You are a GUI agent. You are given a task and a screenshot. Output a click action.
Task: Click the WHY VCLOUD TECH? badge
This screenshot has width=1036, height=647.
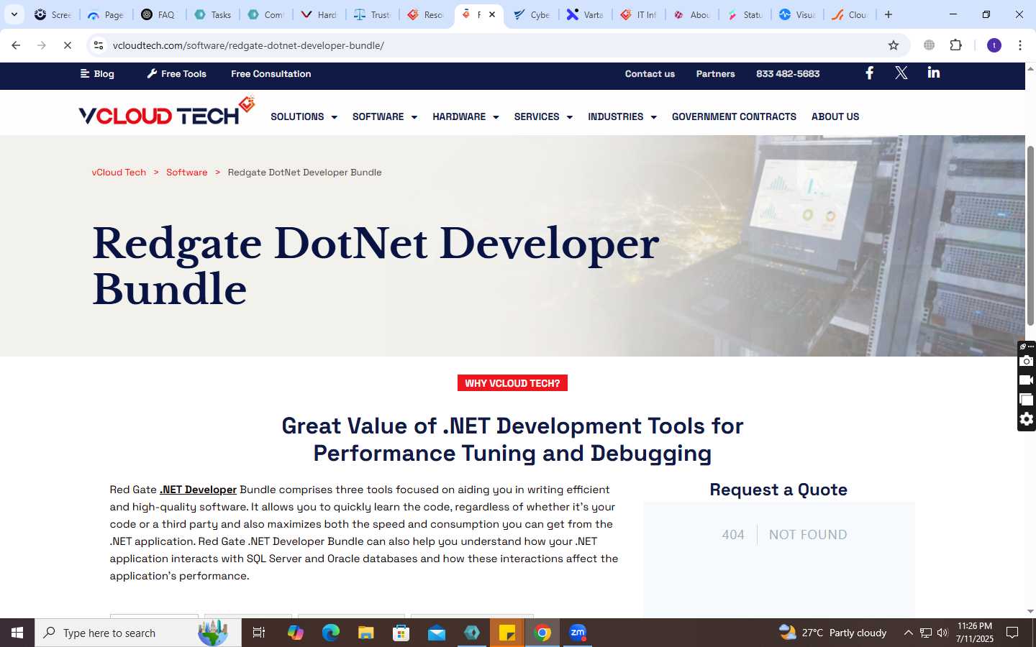[x=512, y=383]
